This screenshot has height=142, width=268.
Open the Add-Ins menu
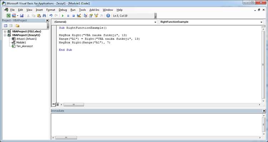pyautogui.click(x=94, y=10)
